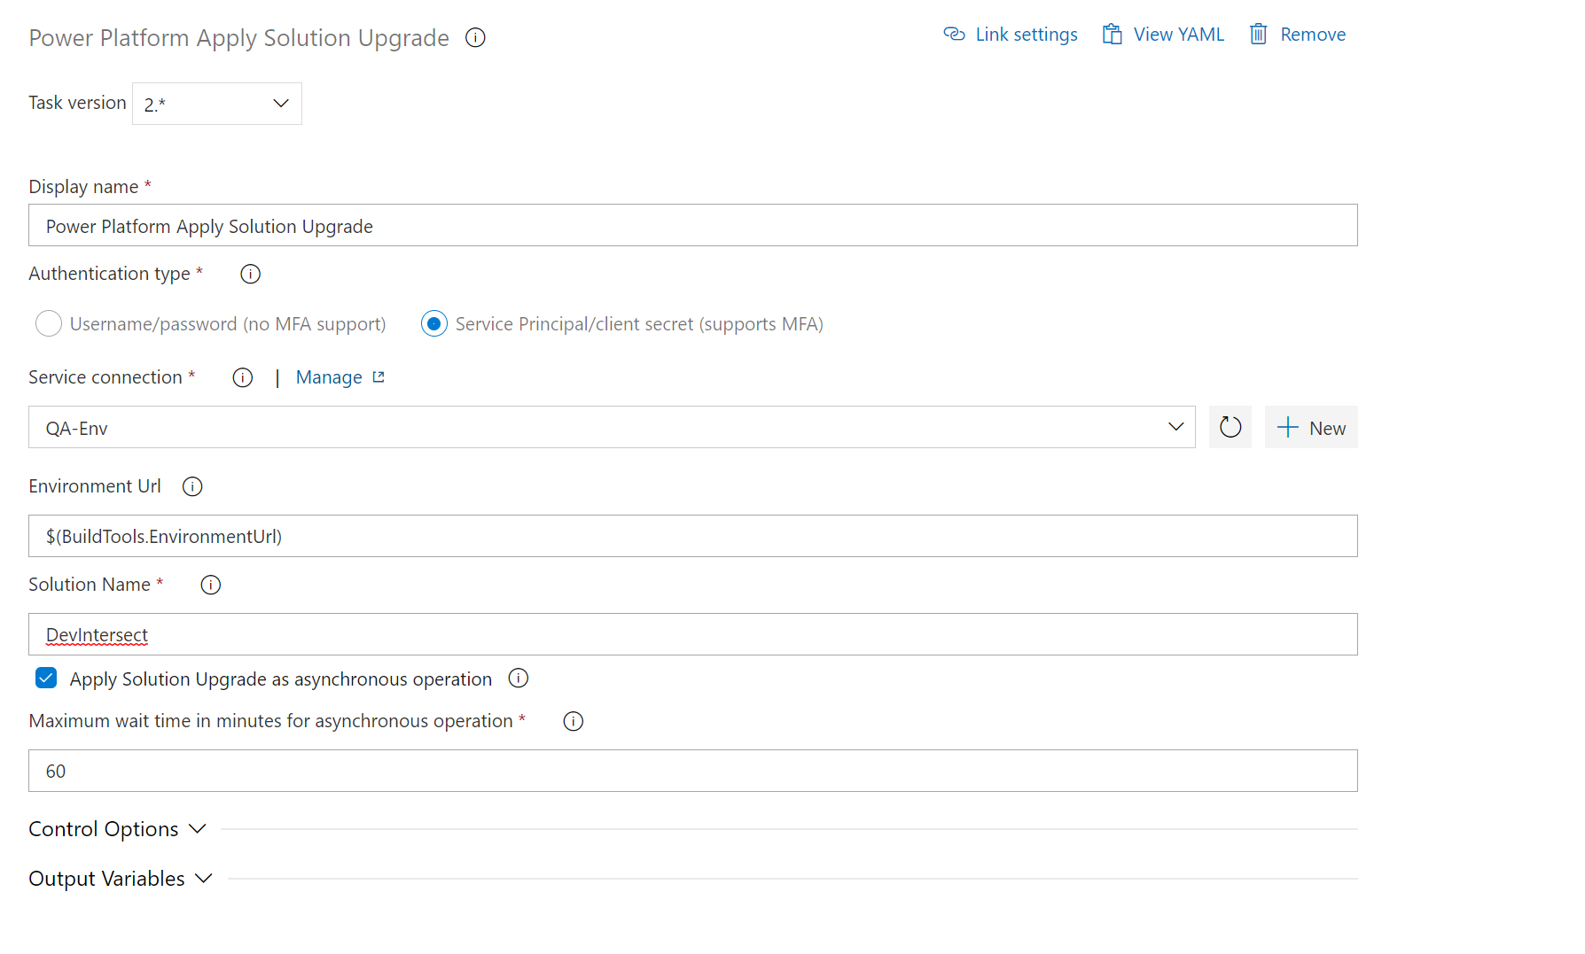View info tooltip for Authentication type
The width and height of the screenshot is (1585, 954).
249,274
